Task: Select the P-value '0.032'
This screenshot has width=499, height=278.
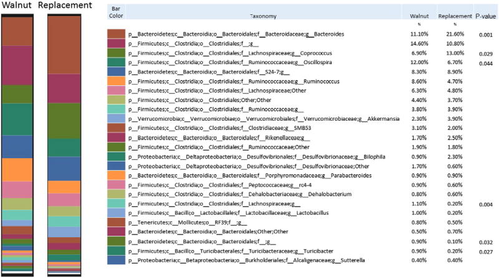Action: click(486, 243)
